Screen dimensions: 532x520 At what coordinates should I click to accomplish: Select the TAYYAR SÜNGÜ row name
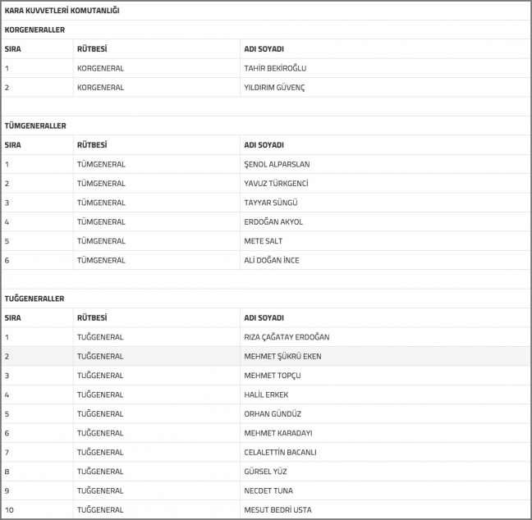(x=270, y=203)
